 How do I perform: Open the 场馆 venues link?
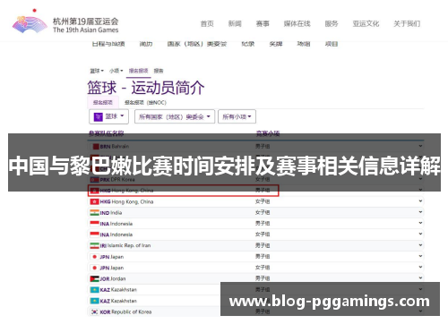pyautogui.click(x=304, y=44)
